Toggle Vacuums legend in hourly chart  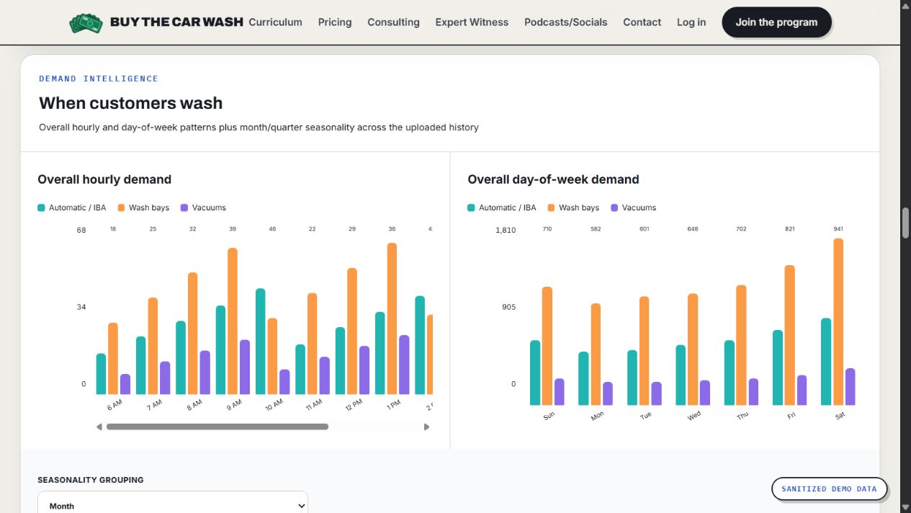(x=203, y=208)
